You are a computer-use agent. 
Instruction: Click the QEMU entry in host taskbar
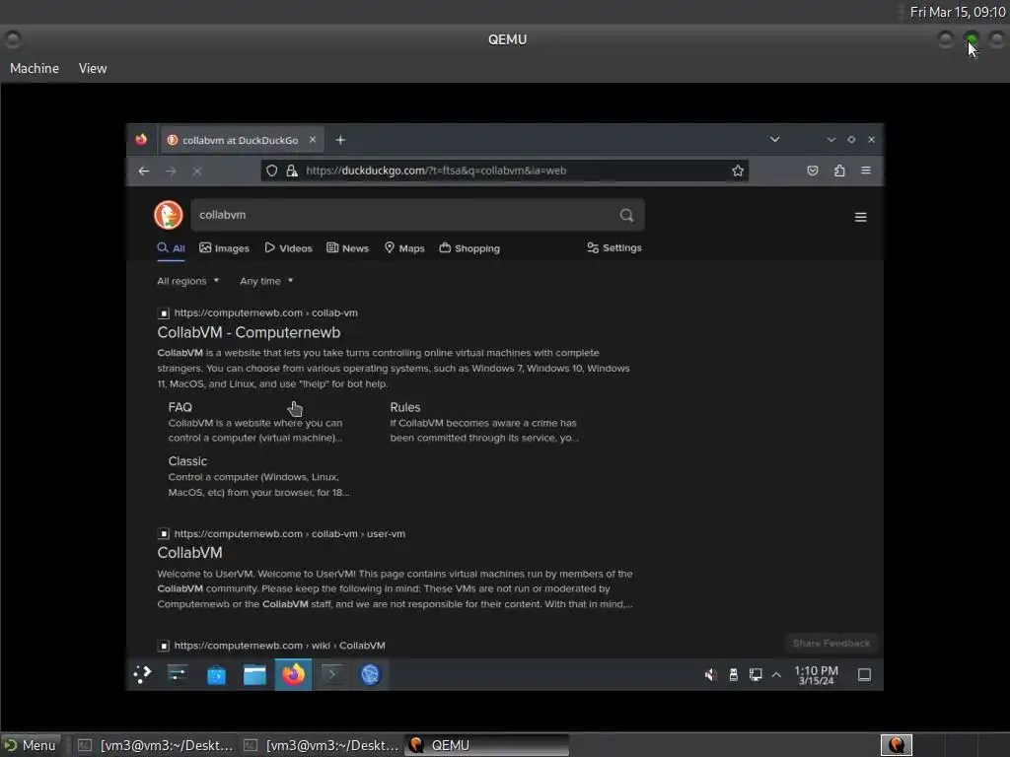pyautogui.click(x=486, y=745)
